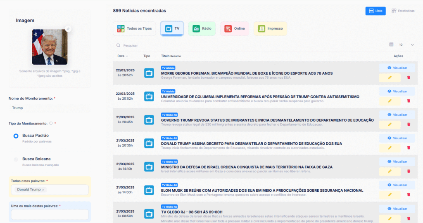Edit the Universidade de Columbia news entry
Viewport: 423px width, 223px height.
(x=390, y=101)
